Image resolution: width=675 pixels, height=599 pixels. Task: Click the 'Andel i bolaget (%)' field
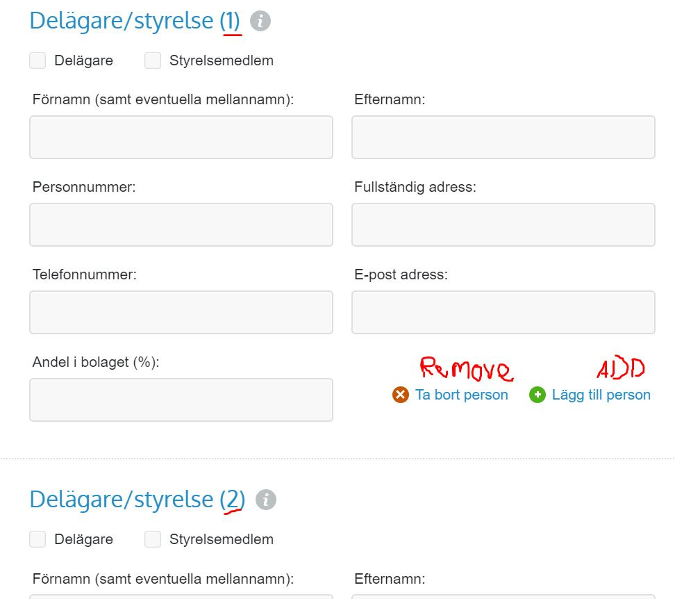coord(181,400)
